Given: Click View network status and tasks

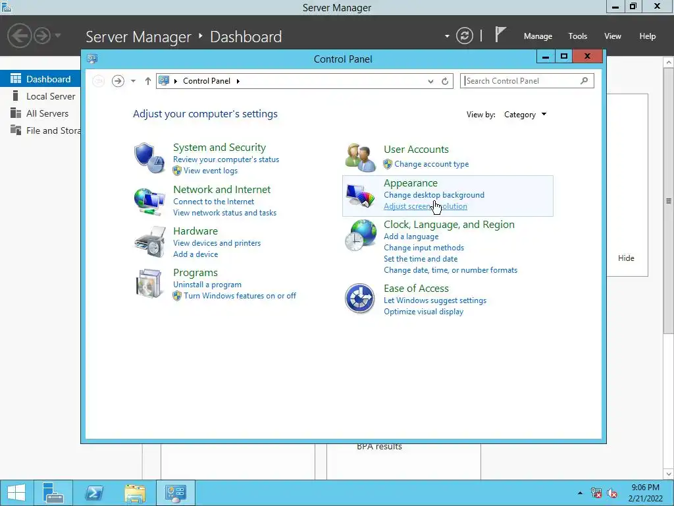Looking at the screenshot, I should pos(225,213).
